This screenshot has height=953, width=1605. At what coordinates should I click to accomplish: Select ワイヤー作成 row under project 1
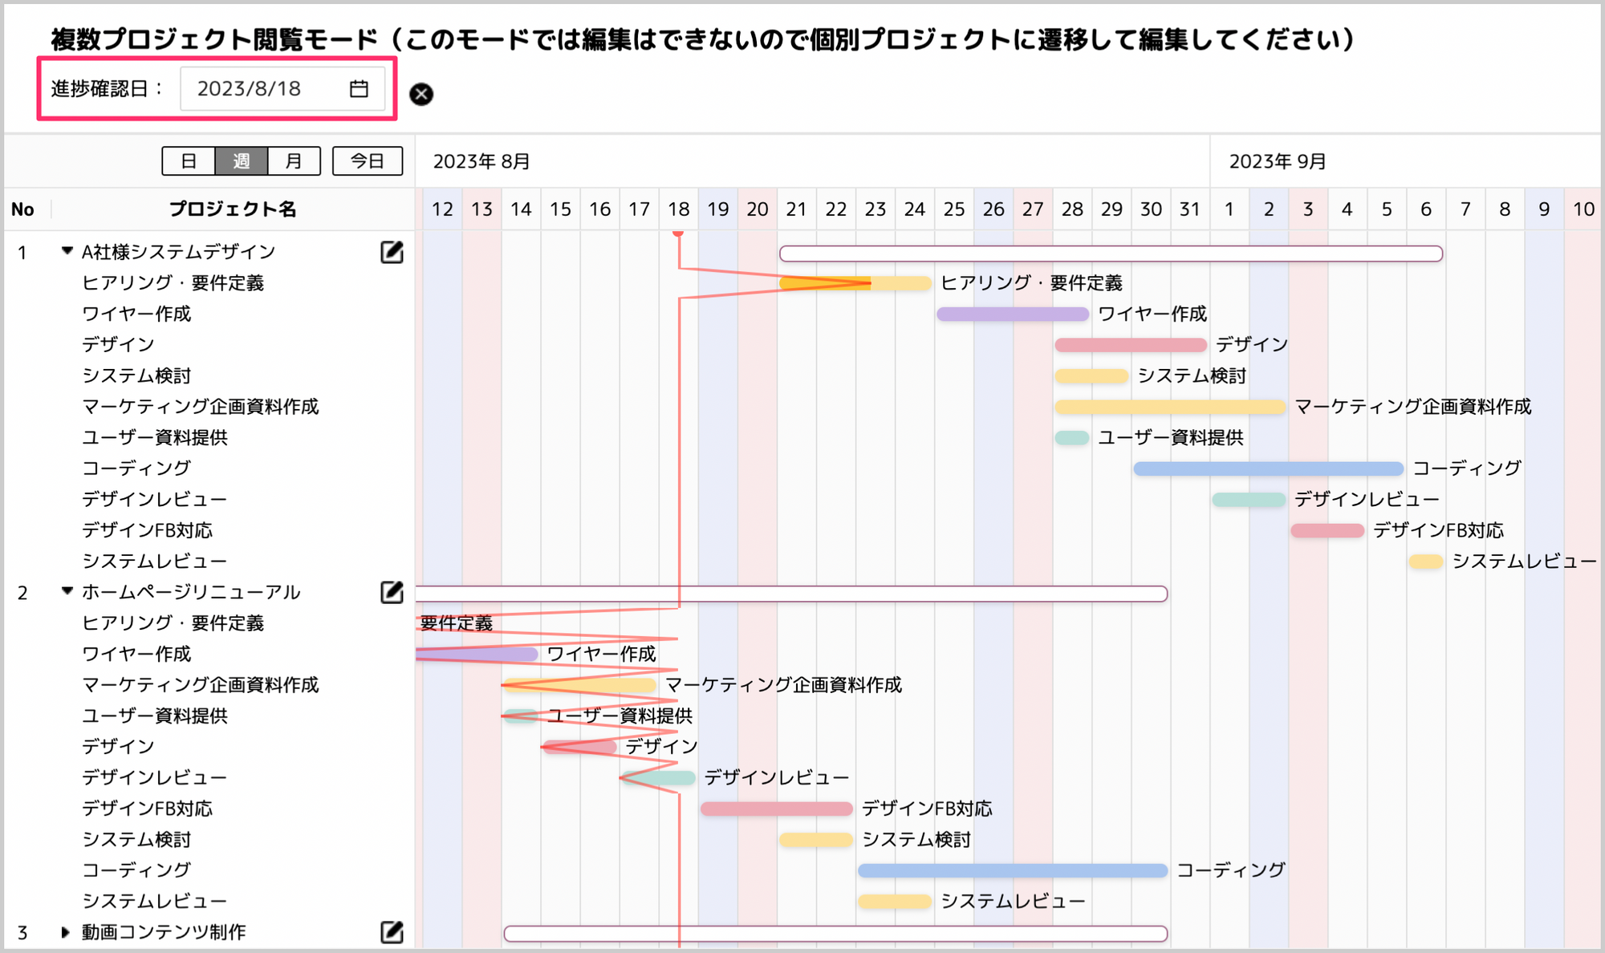tap(136, 314)
